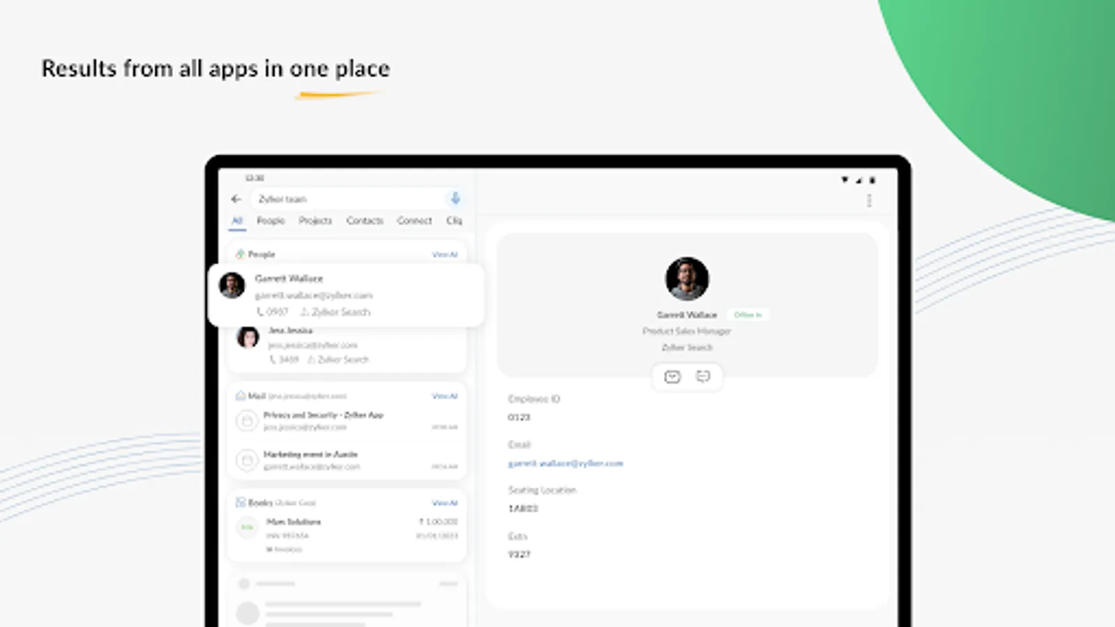The height and width of the screenshot is (627, 1115).
Task: Select the All tab
Action: click(237, 221)
